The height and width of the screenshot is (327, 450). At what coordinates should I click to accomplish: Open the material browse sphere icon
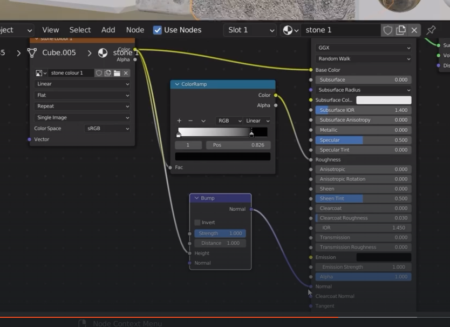pyautogui.click(x=290, y=30)
